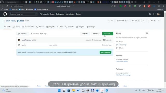Reload the page with browser refresh icon
The height and width of the screenshot is (93, 166).
pyautogui.click(x=7, y=6)
